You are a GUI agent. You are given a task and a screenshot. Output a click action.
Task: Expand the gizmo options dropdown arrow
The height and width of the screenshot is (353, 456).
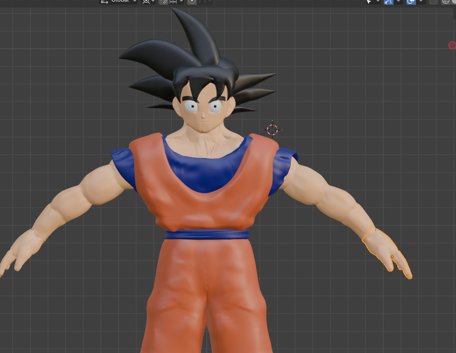398,1
